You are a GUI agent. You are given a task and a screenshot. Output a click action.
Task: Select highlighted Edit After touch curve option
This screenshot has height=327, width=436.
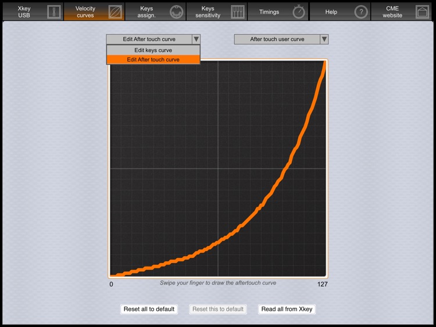tap(153, 59)
